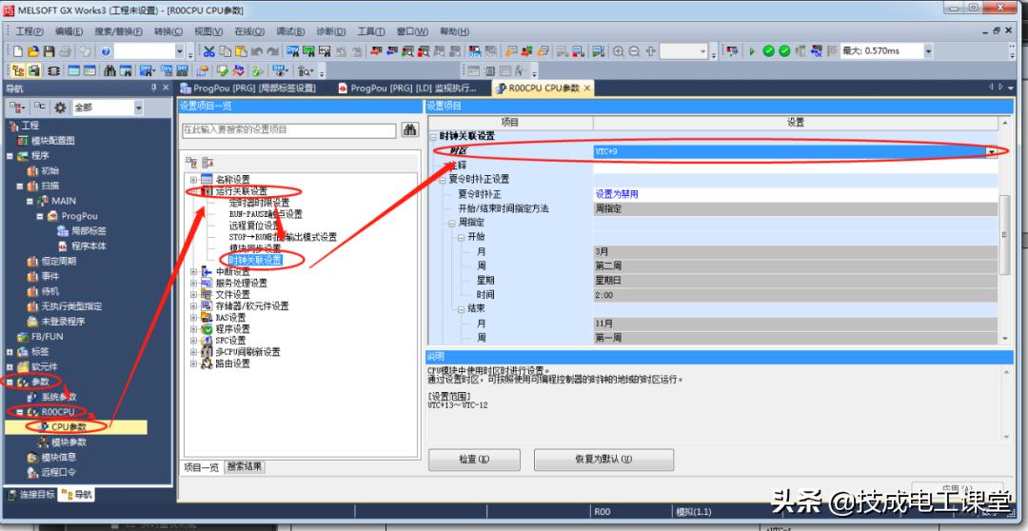Click the New project icon
Image resolution: width=1028 pixels, height=531 pixels.
tap(18, 51)
